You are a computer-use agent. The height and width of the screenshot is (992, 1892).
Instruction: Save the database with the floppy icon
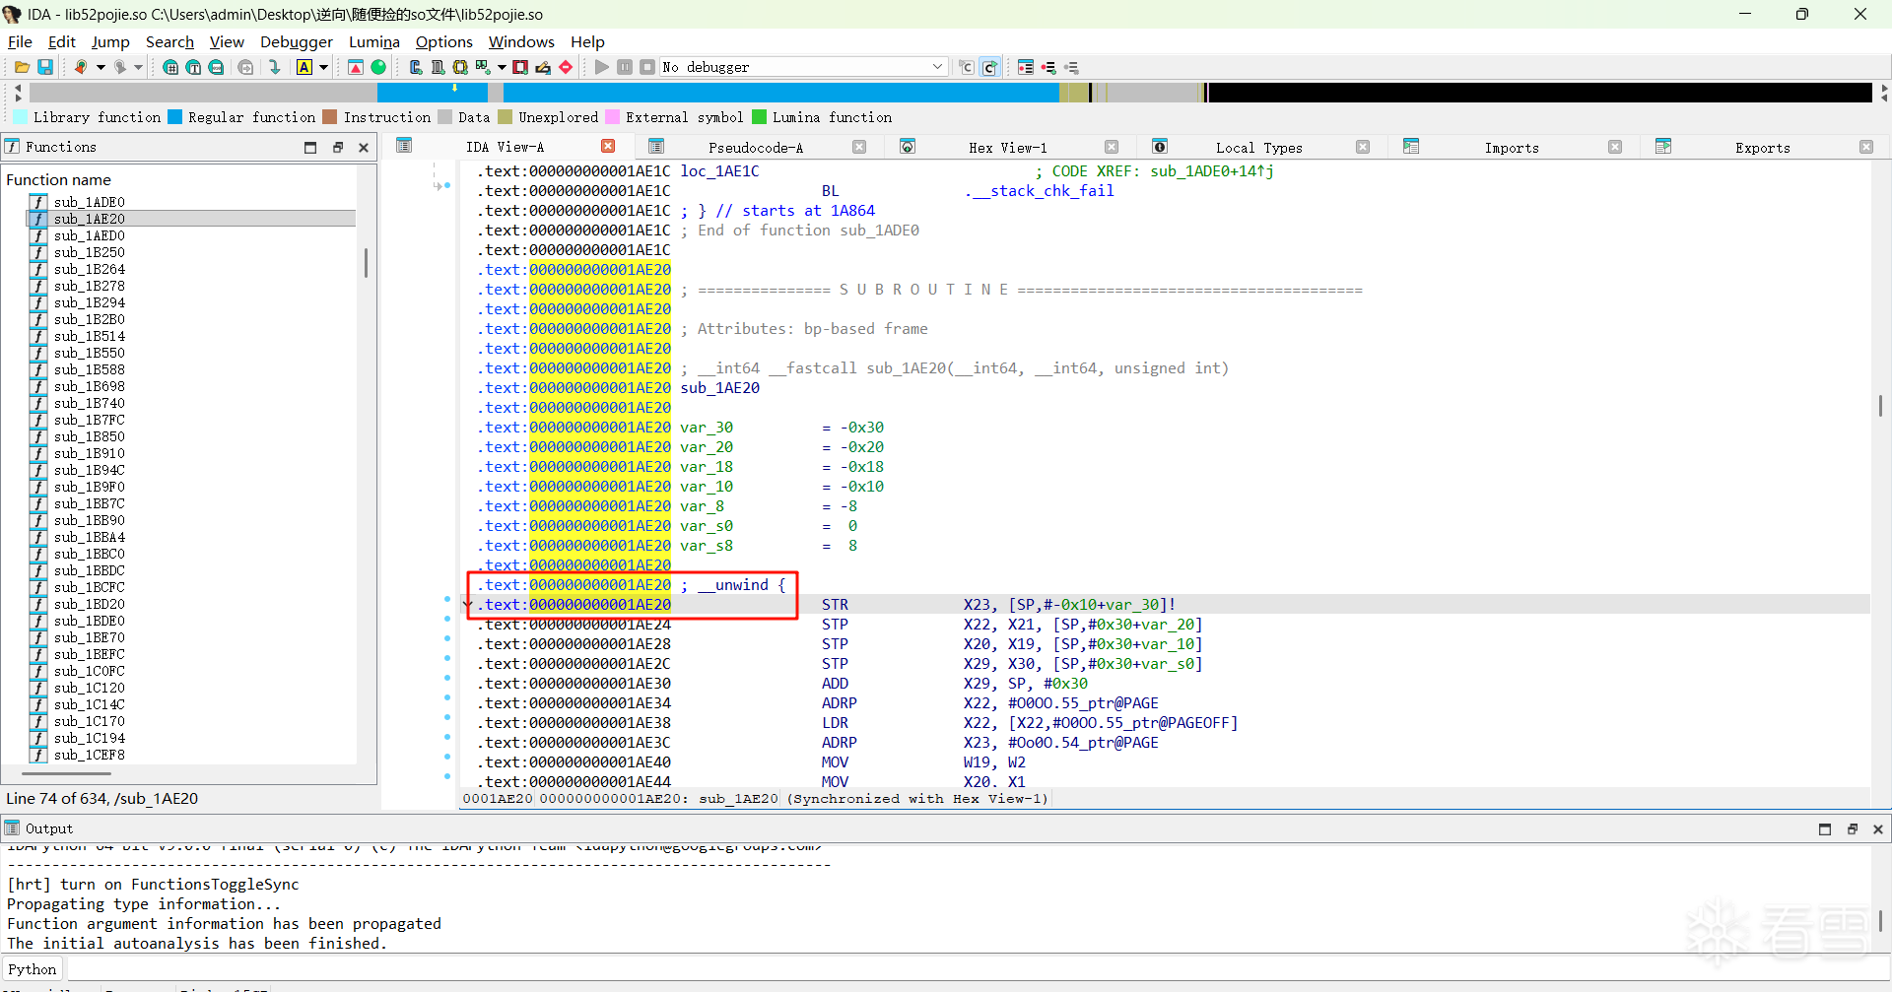coord(45,67)
